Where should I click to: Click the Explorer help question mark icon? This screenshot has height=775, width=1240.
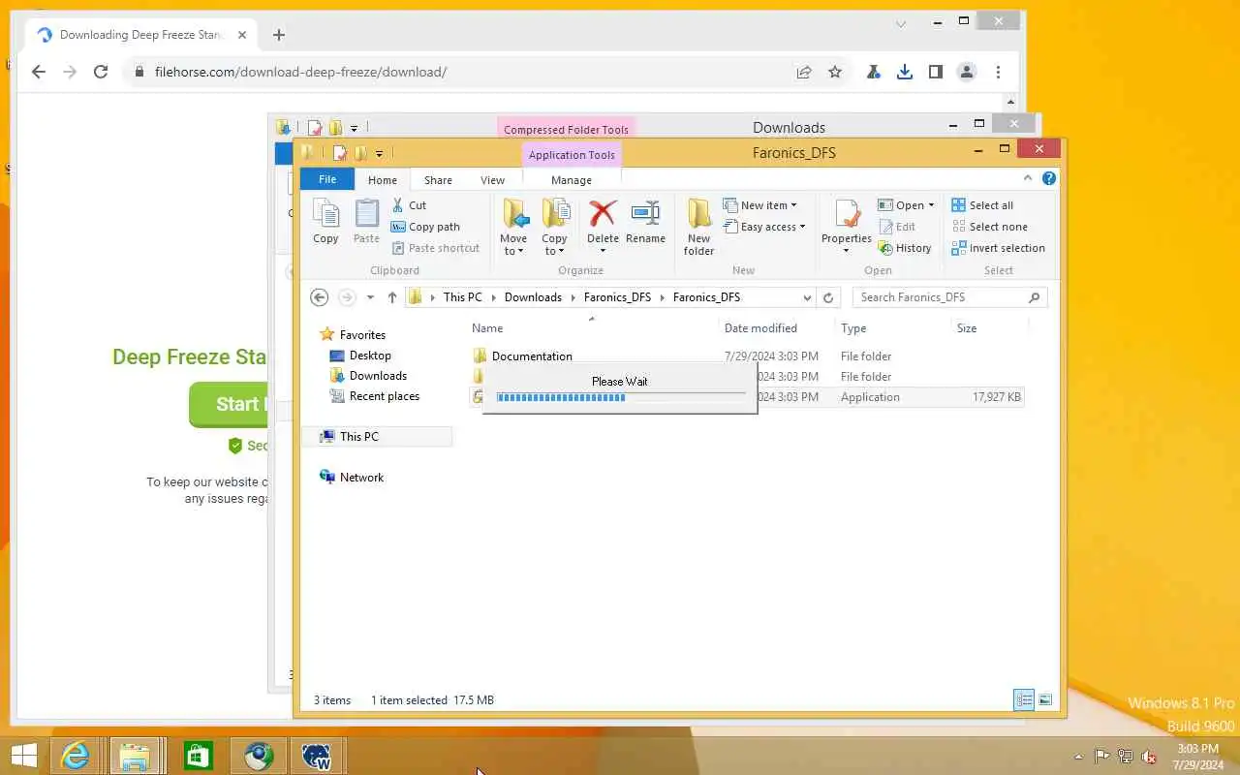1049,179
